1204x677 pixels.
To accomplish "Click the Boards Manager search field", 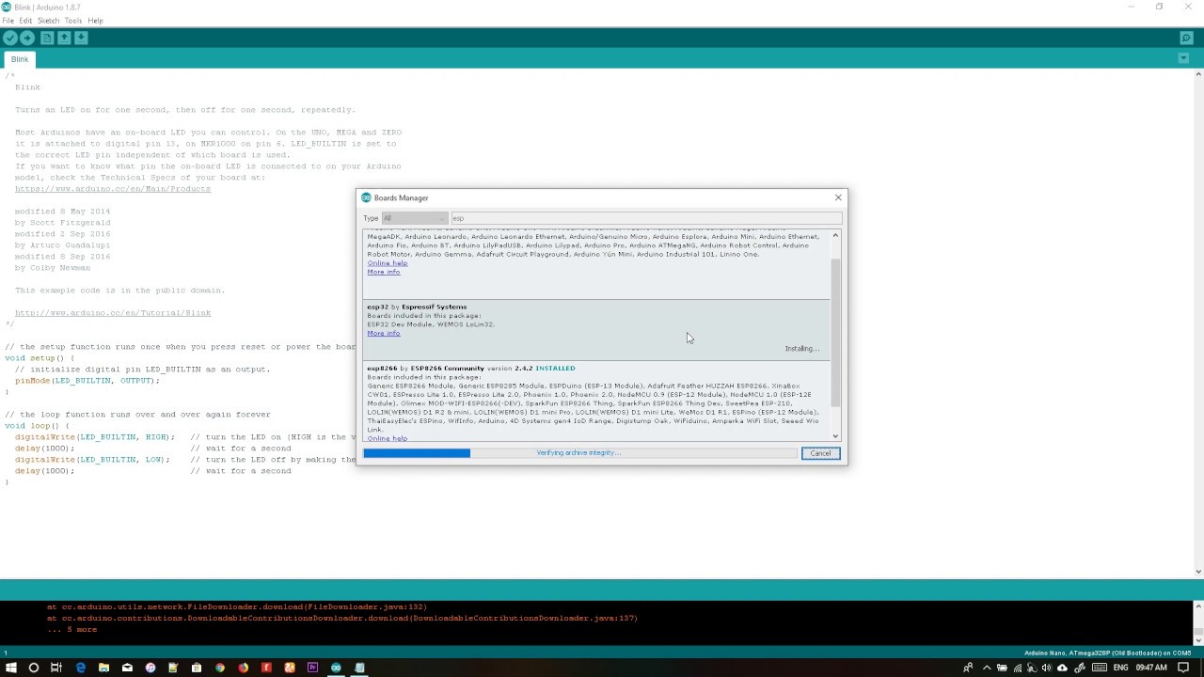I will [x=646, y=218].
